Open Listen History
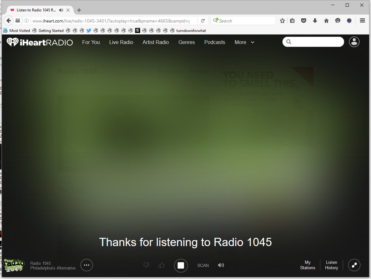 pyautogui.click(x=331, y=265)
